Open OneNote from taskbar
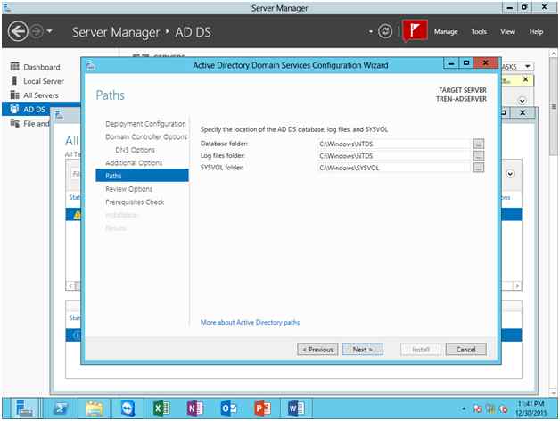 pos(194,409)
